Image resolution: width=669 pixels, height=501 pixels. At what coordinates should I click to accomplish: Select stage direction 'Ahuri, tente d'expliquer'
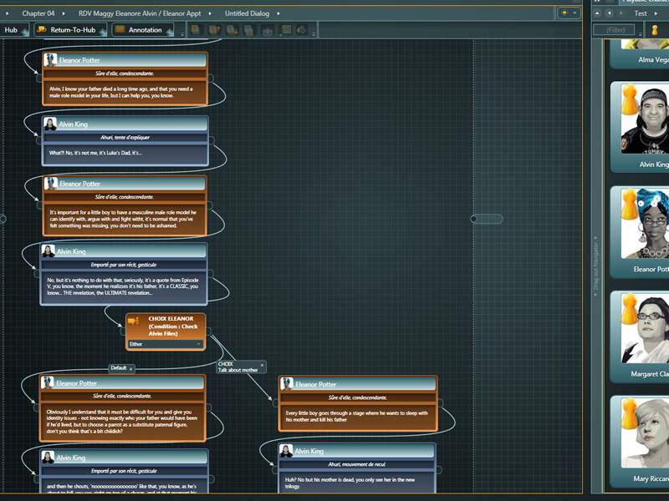125,137
